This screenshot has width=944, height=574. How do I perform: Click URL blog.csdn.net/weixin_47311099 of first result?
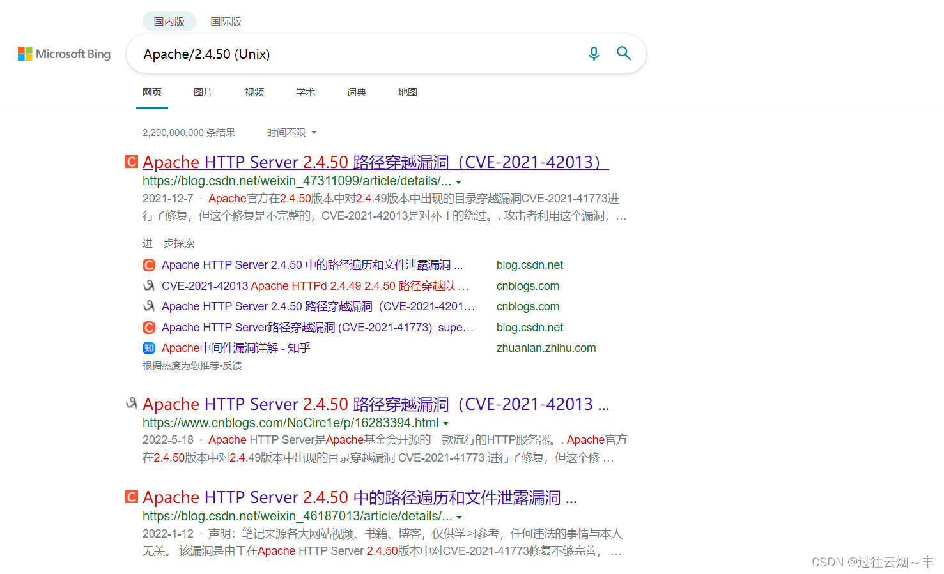297,181
